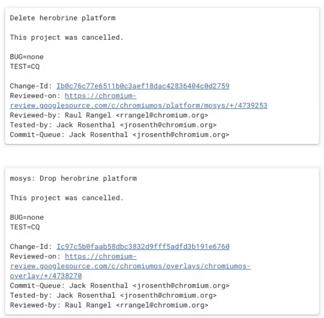This screenshot has height=318, width=324.
Task: Click the Reviewed-by Raul Rangel line in the second card
Action: [109, 305]
